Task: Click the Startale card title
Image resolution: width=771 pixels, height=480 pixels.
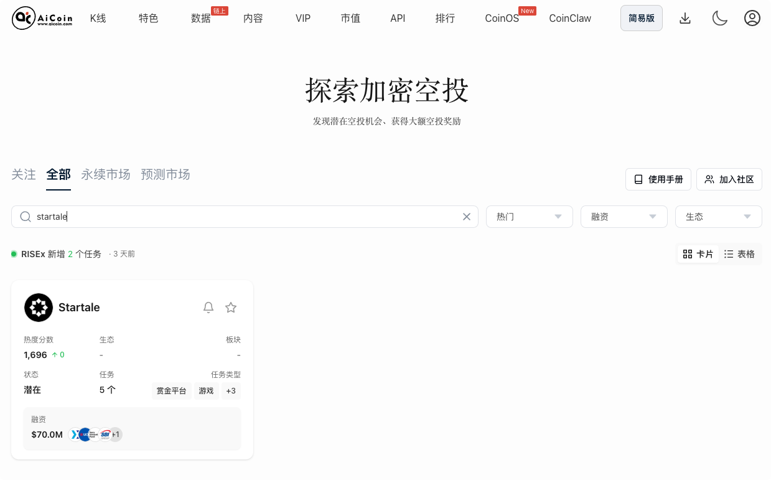Action: [79, 308]
